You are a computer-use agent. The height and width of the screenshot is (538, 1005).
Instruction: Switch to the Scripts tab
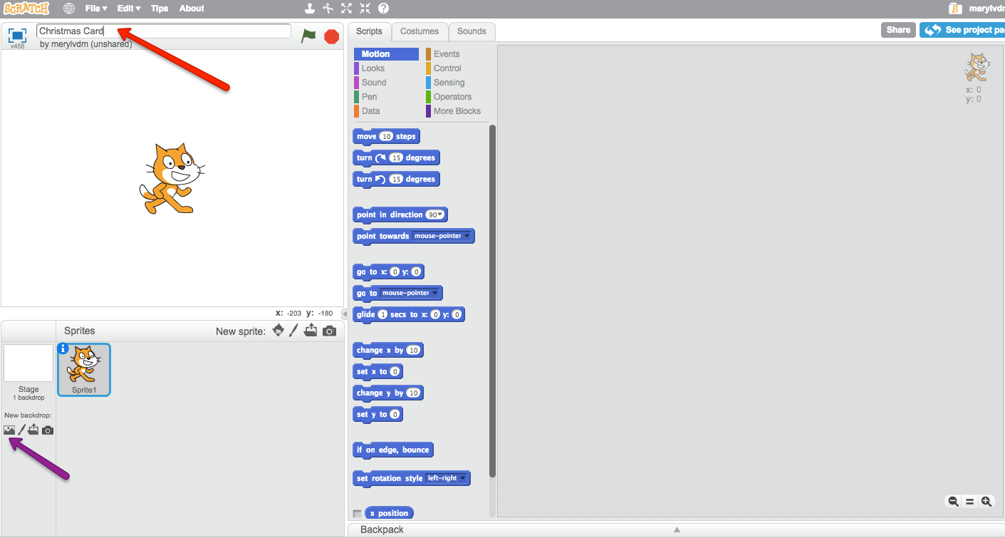(369, 31)
